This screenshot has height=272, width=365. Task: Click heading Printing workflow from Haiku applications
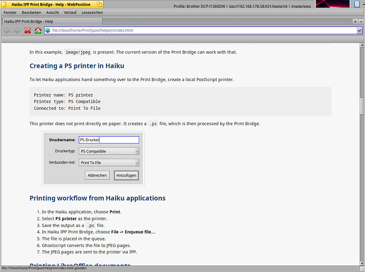point(98,198)
